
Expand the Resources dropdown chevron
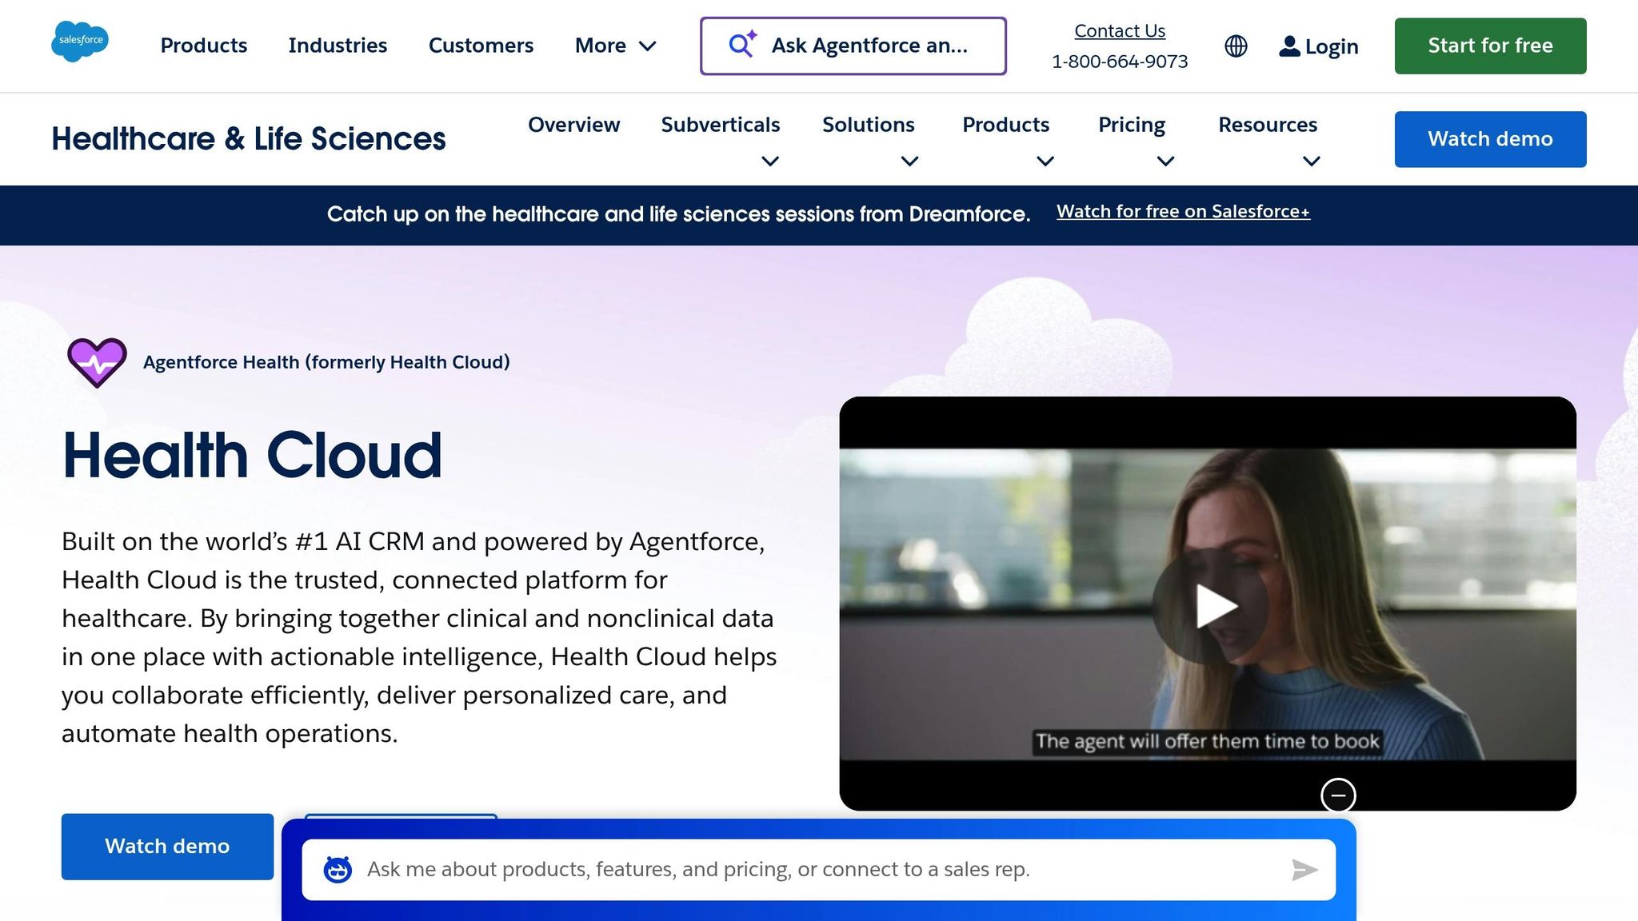[1312, 161]
